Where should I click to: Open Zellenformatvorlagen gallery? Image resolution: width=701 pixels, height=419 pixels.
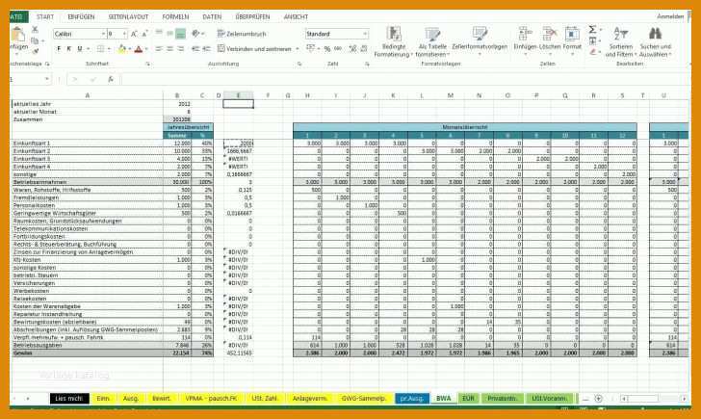[480, 40]
